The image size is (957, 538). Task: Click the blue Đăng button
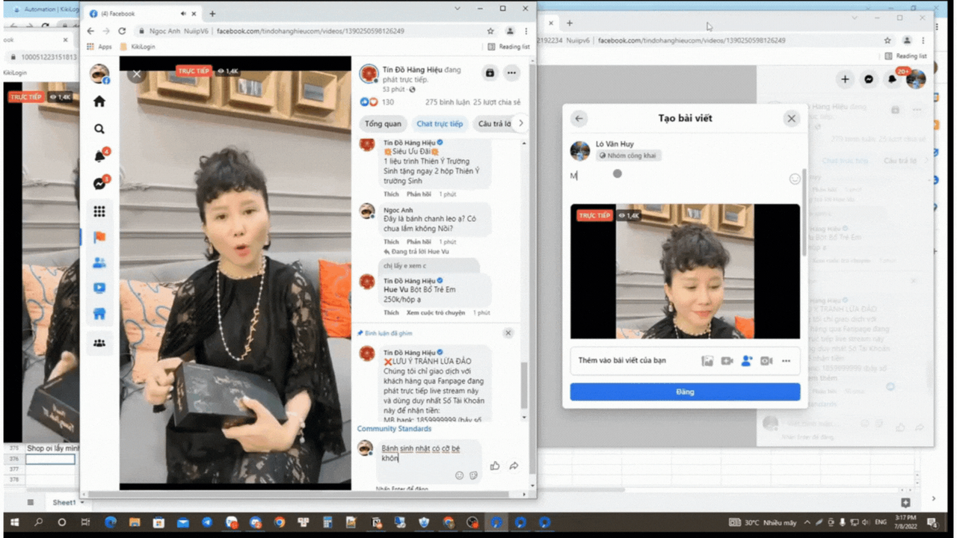tap(685, 392)
